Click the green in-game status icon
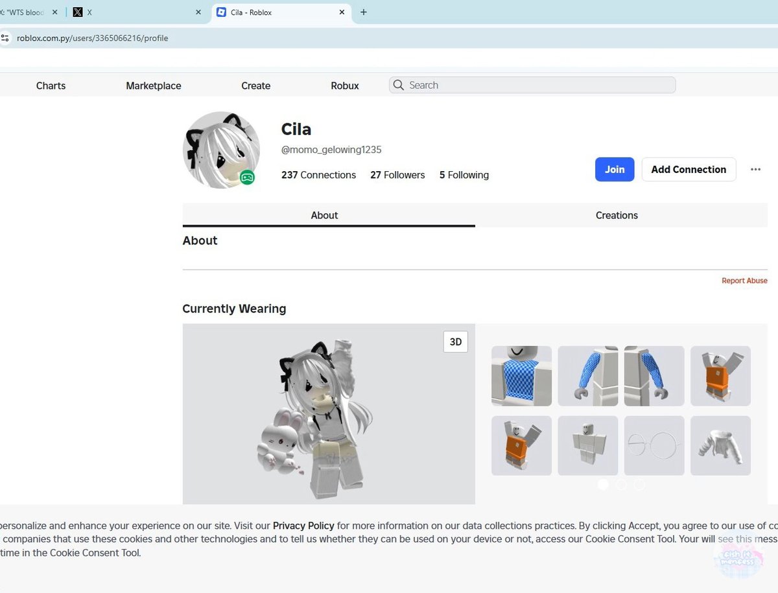This screenshot has height=593, width=778. click(247, 177)
